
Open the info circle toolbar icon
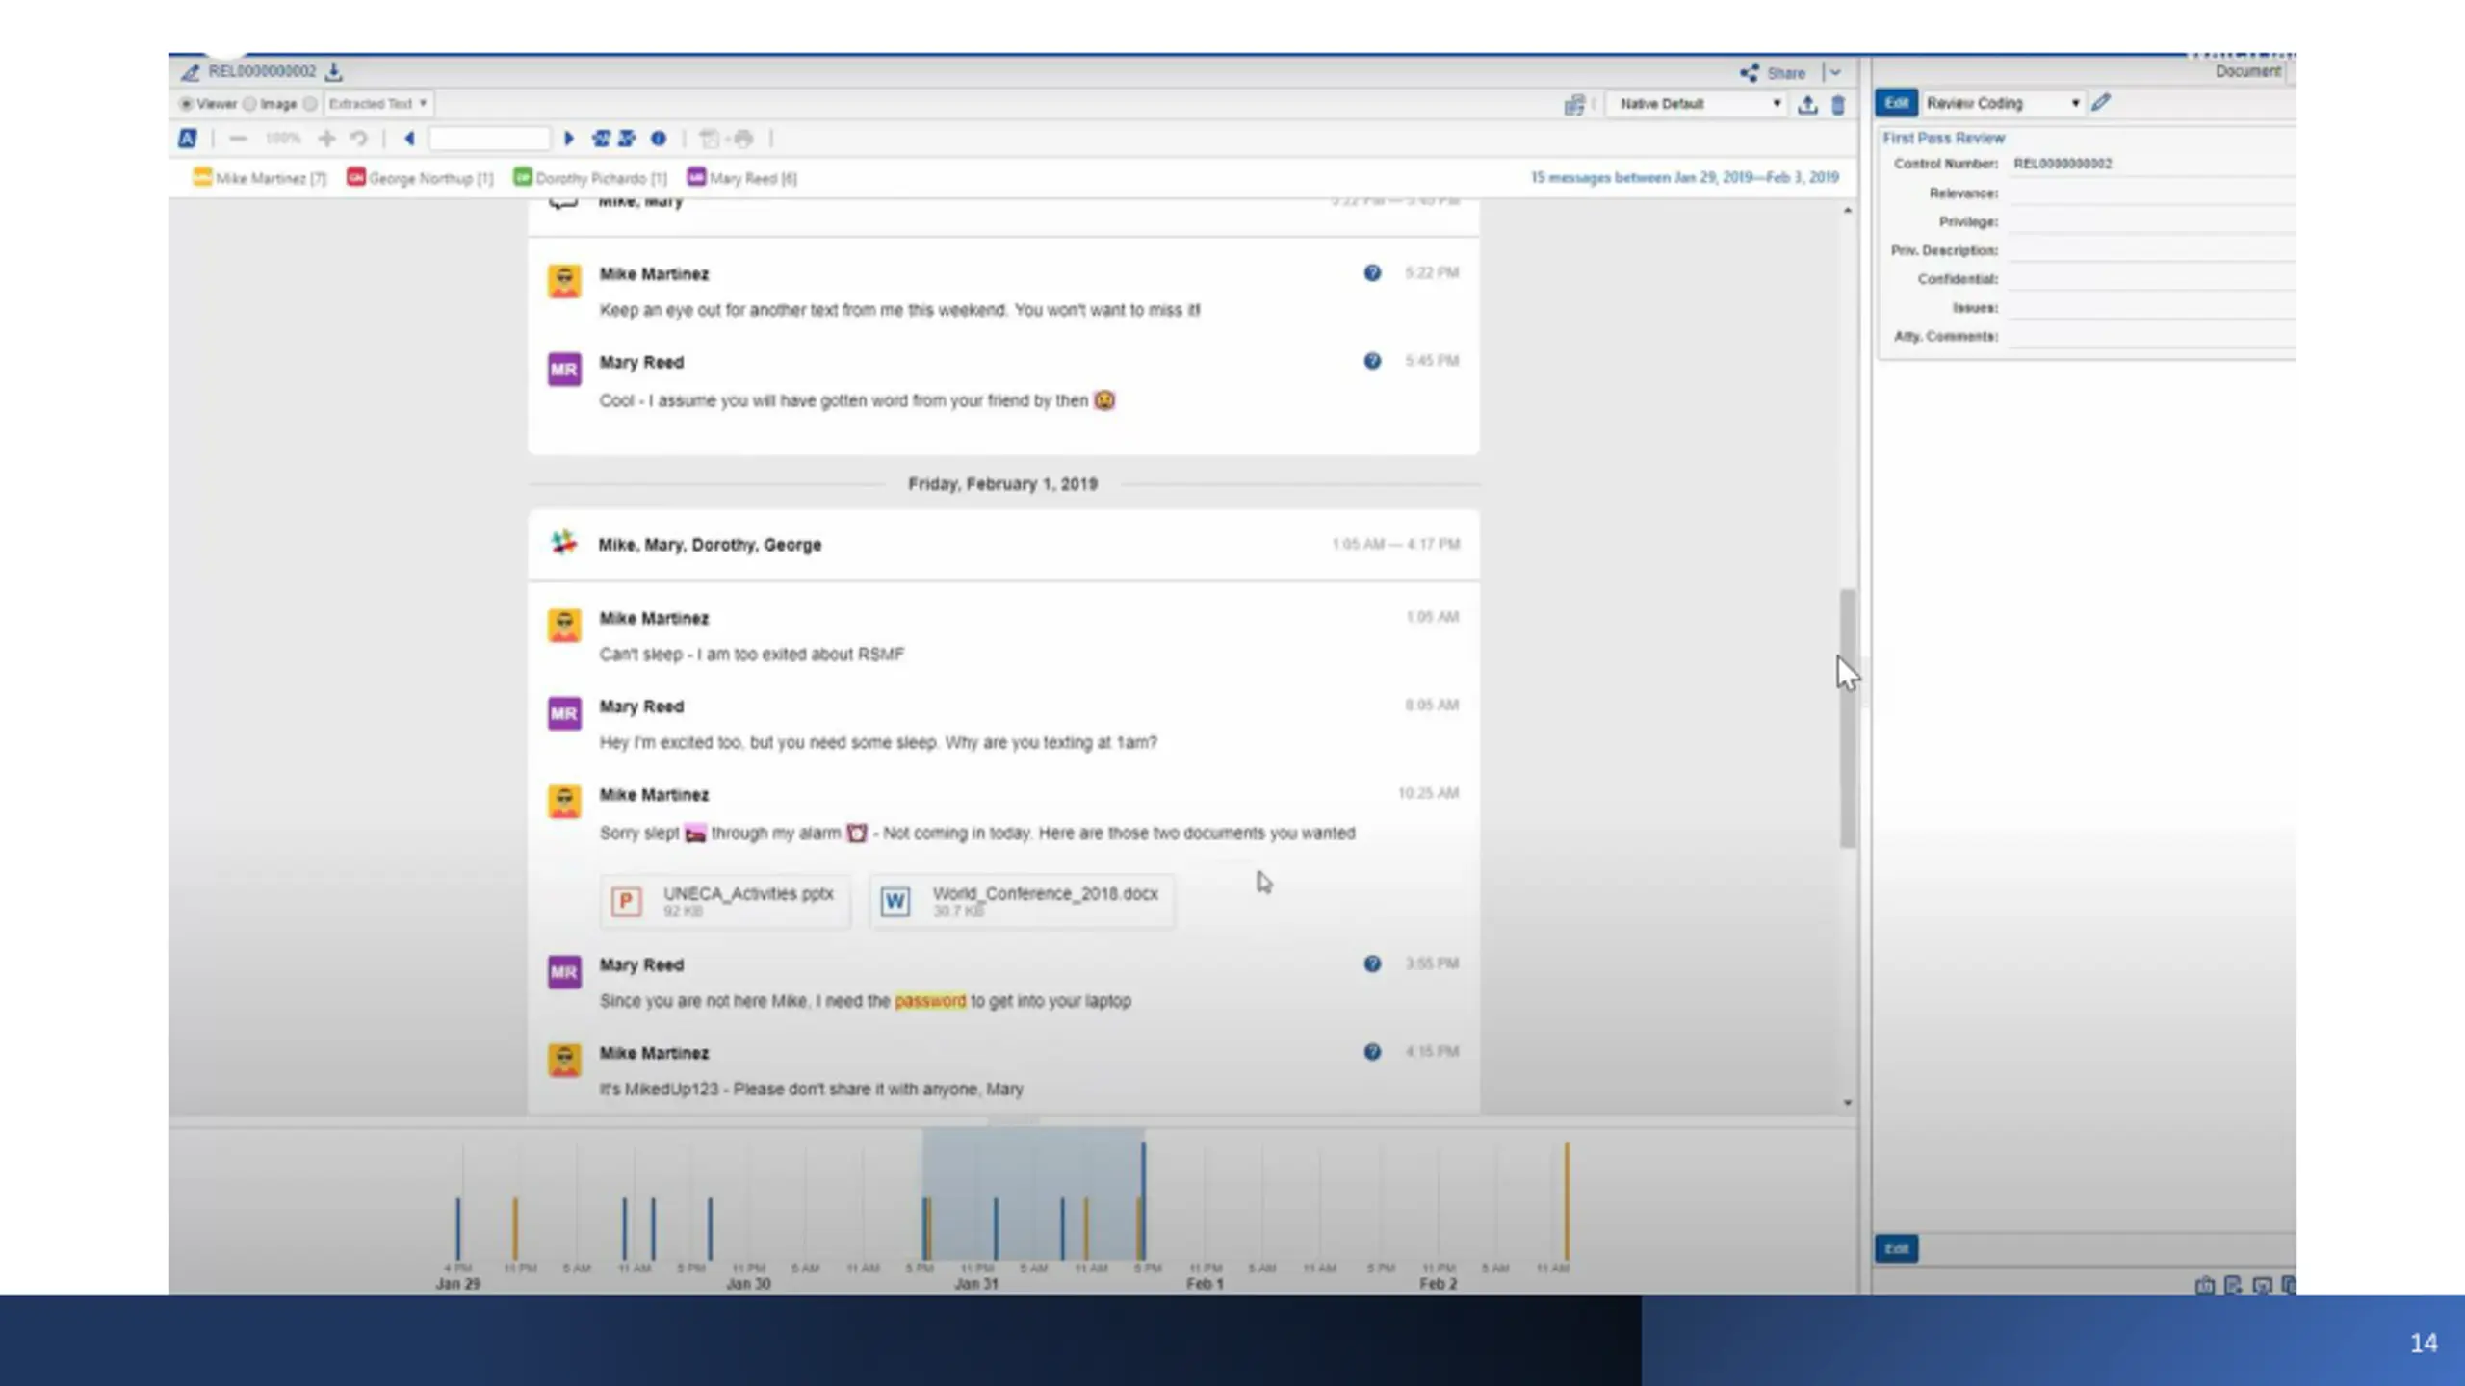point(659,139)
